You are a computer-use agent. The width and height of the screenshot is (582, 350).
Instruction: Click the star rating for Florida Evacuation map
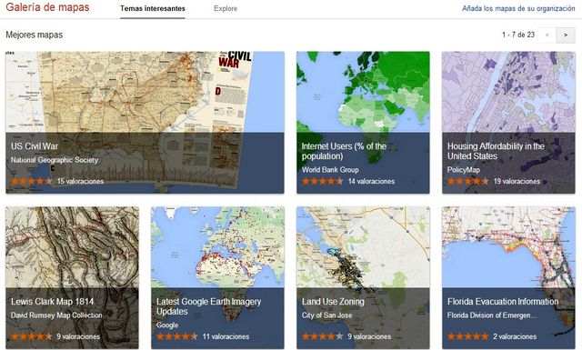pyautogui.click(x=467, y=336)
